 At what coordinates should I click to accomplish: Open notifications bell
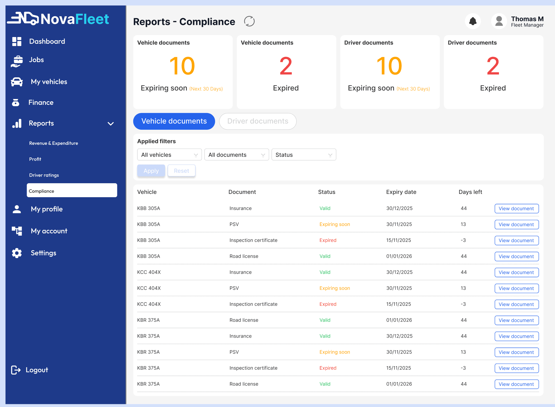473,21
